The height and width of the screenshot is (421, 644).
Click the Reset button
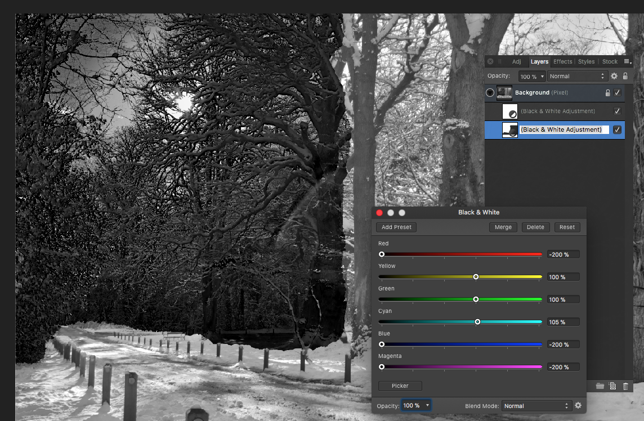point(567,227)
